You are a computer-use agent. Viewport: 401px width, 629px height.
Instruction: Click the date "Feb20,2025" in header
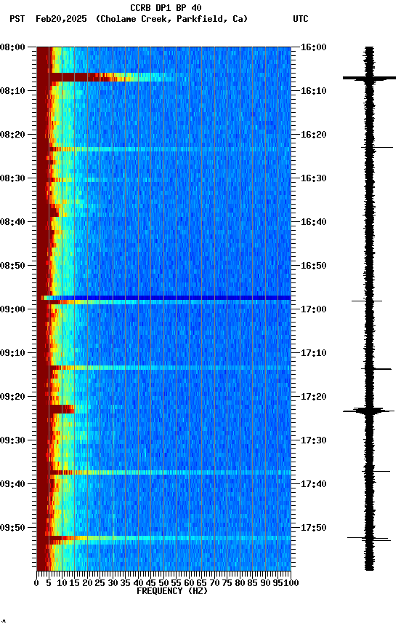click(x=61, y=19)
